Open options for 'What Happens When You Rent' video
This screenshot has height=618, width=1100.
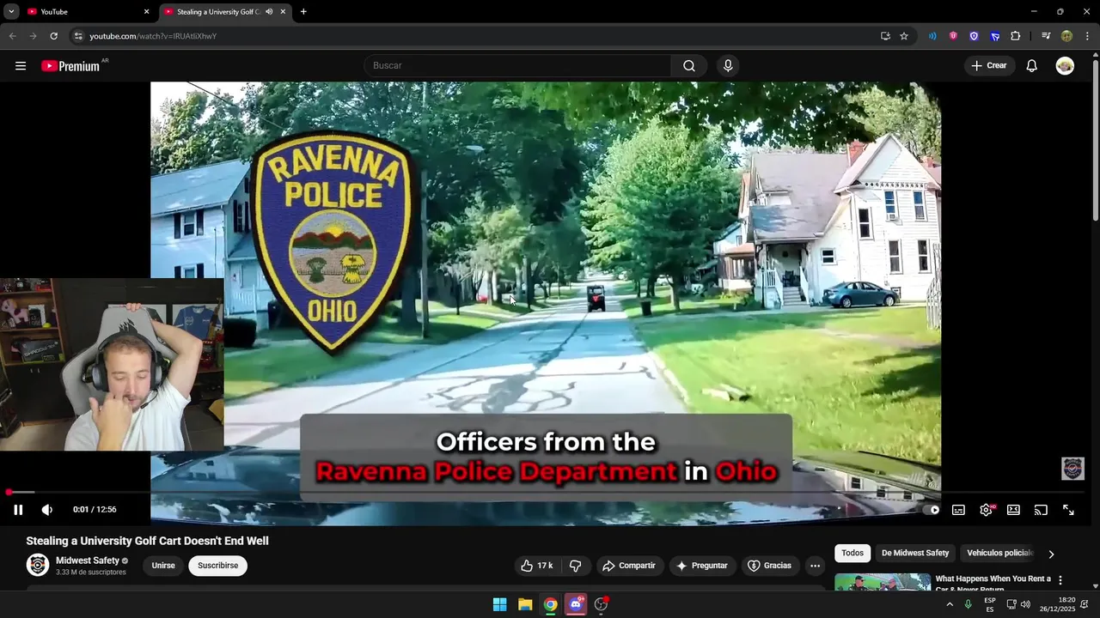(x=1060, y=581)
